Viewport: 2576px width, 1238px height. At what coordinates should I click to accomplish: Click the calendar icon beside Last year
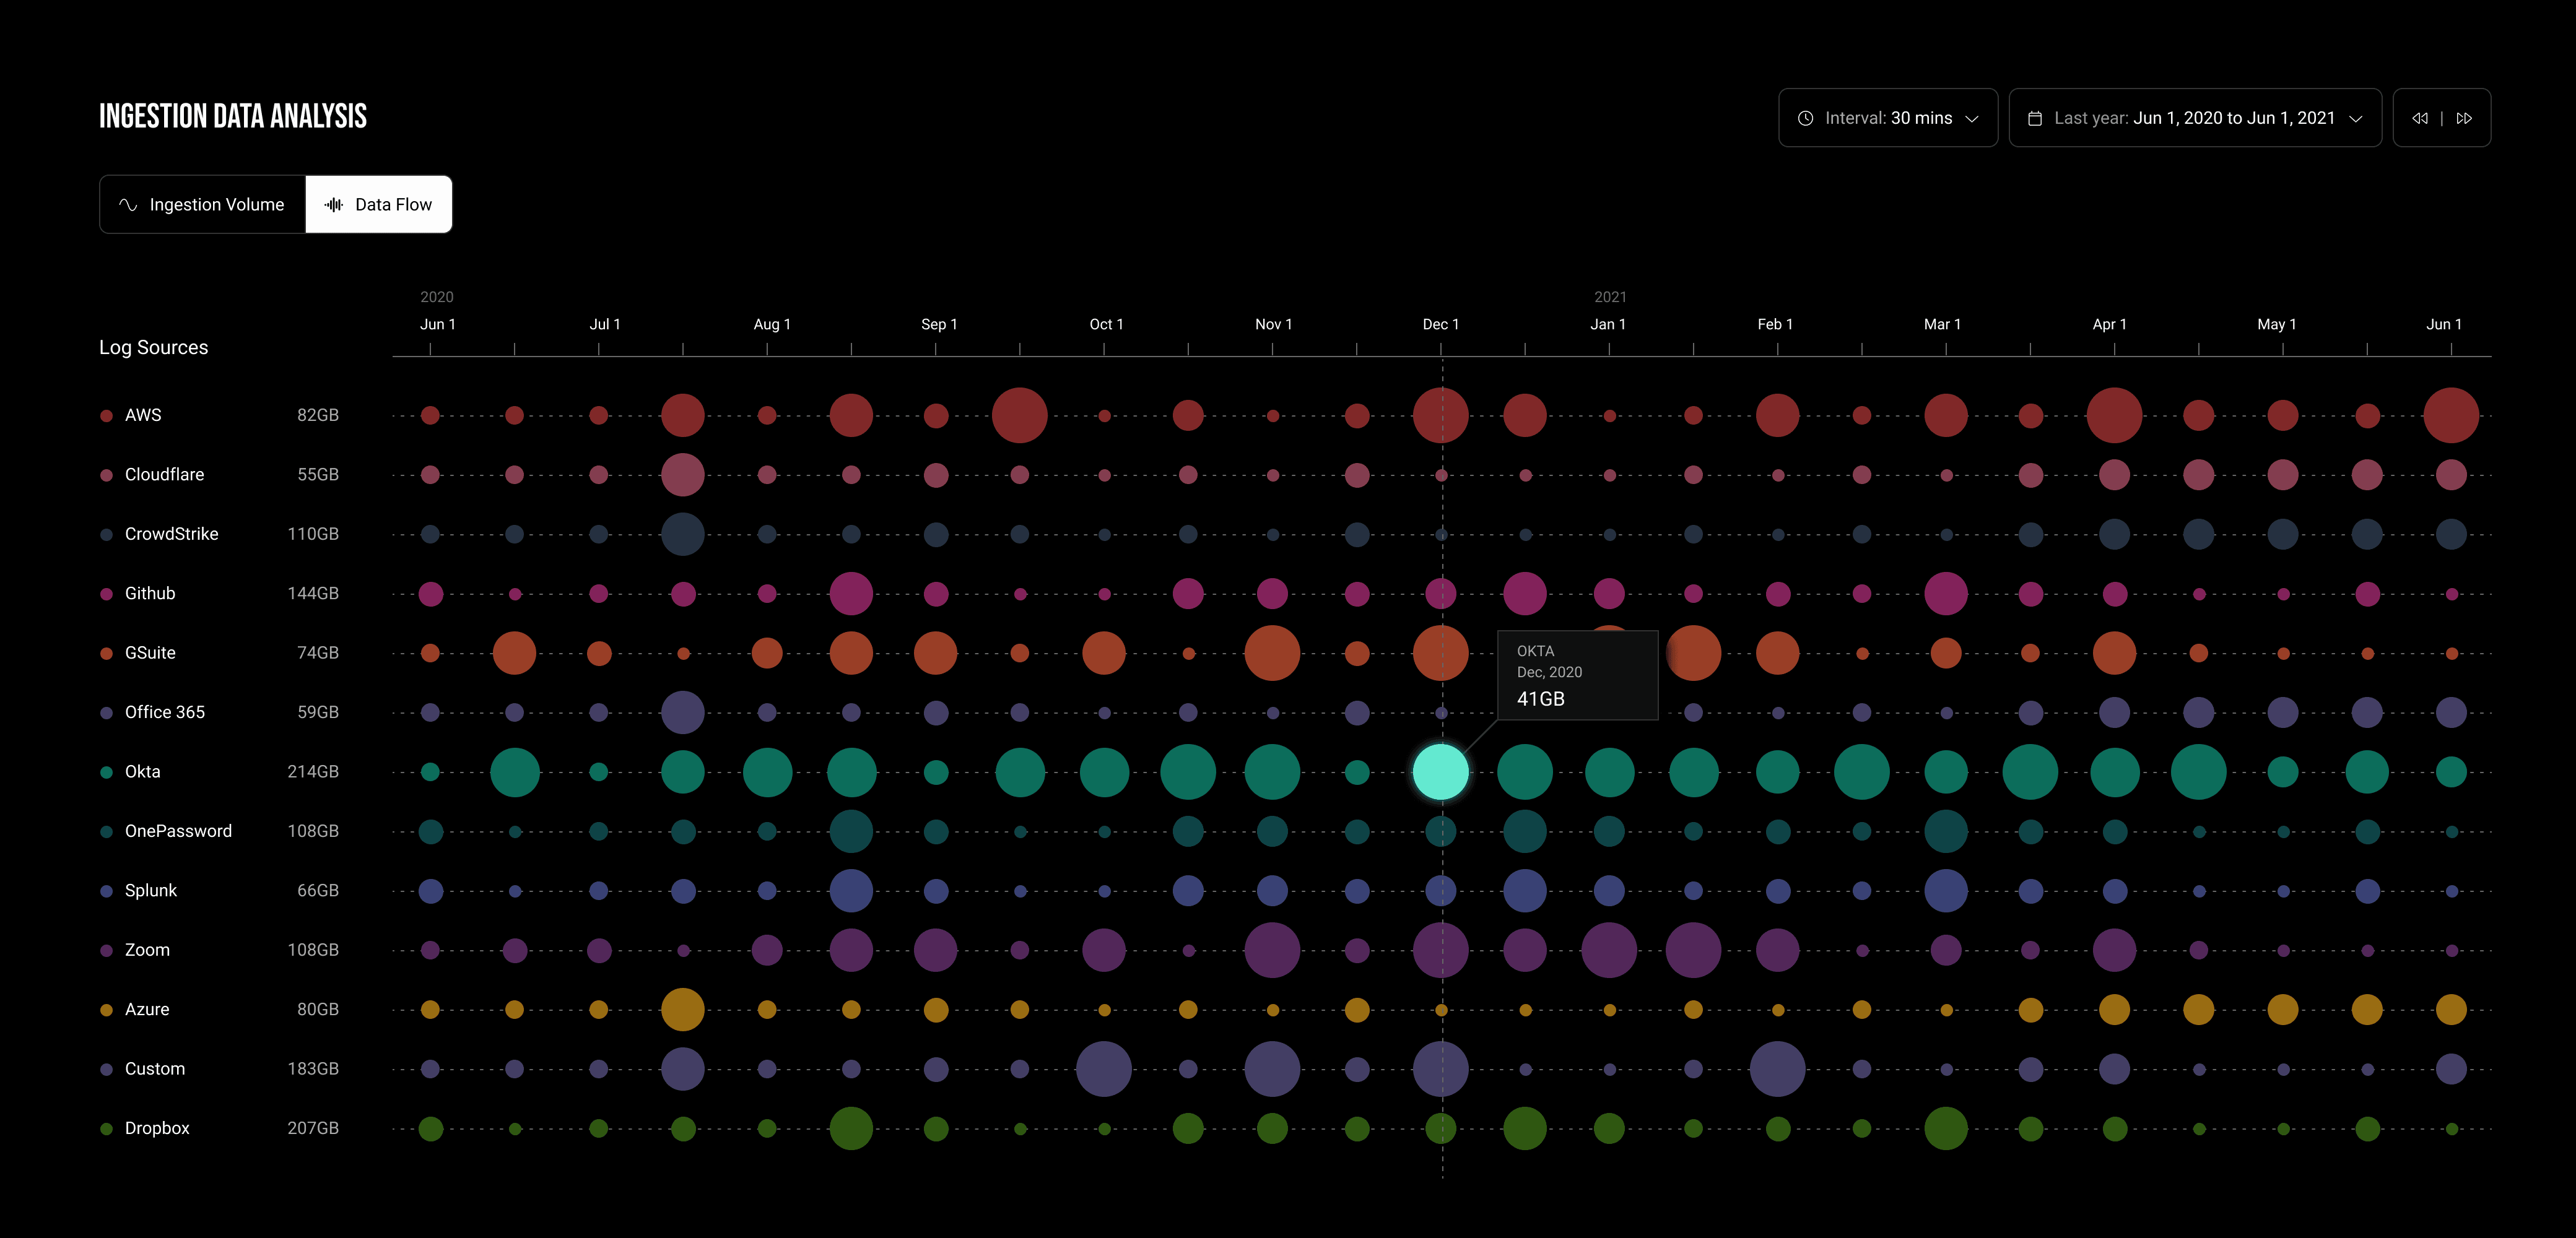click(x=2034, y=118)
